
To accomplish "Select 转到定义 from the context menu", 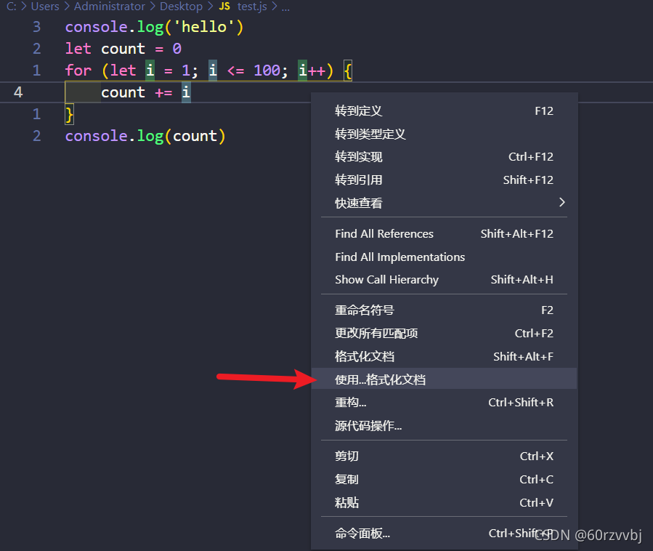I will [x=356, y=110].
